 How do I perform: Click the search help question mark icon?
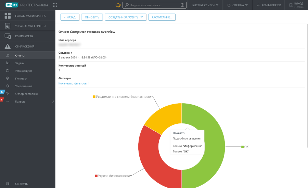pos(182,5)
